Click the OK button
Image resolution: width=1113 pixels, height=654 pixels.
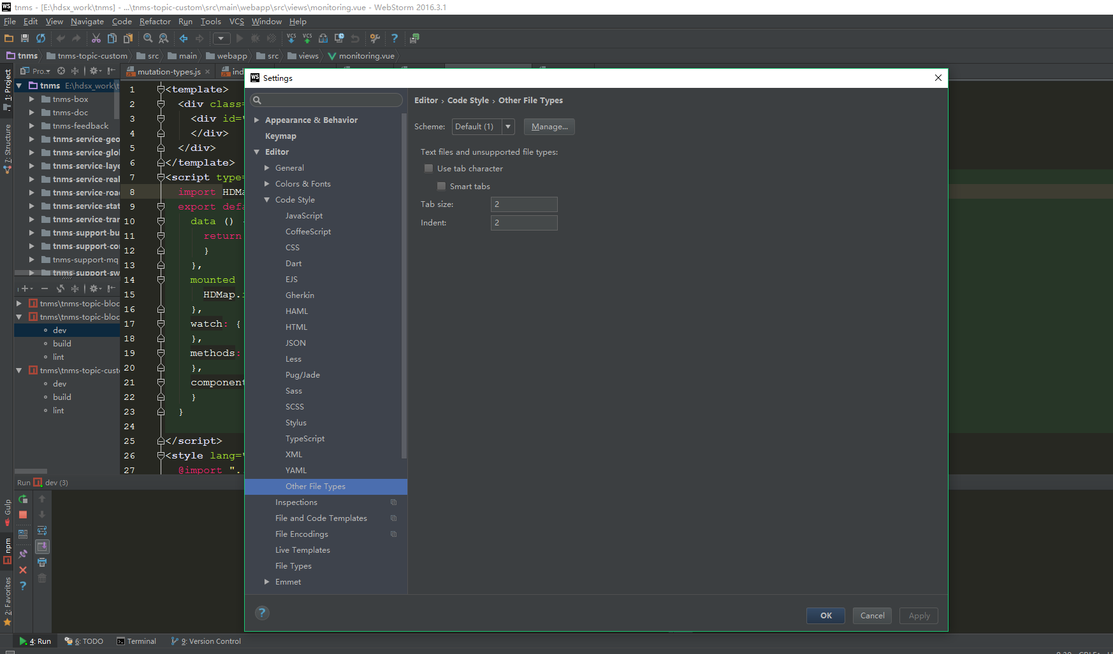pyautogui.click(x=826, y=615)
